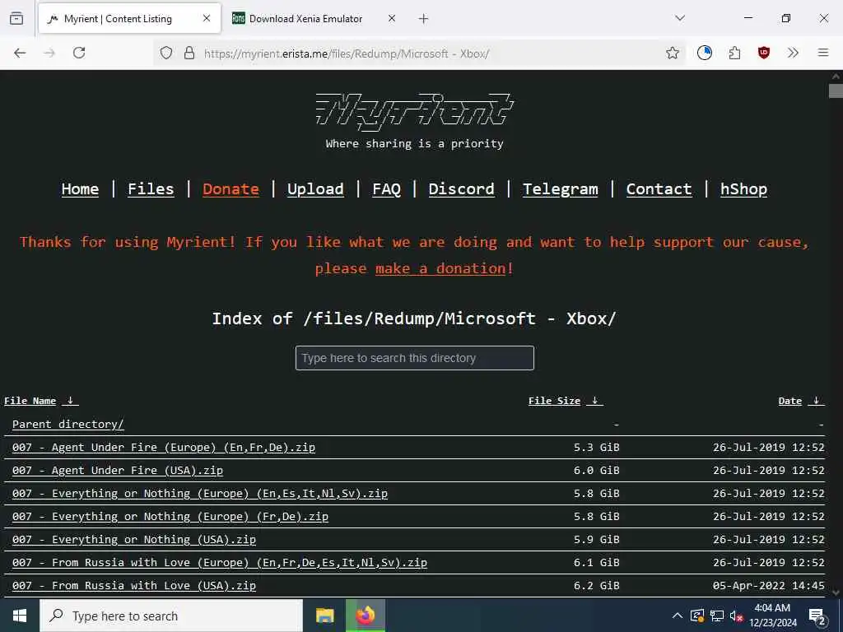843x632 pixels.
Task: Open the Windows Start menu
Action: [20, 616]
